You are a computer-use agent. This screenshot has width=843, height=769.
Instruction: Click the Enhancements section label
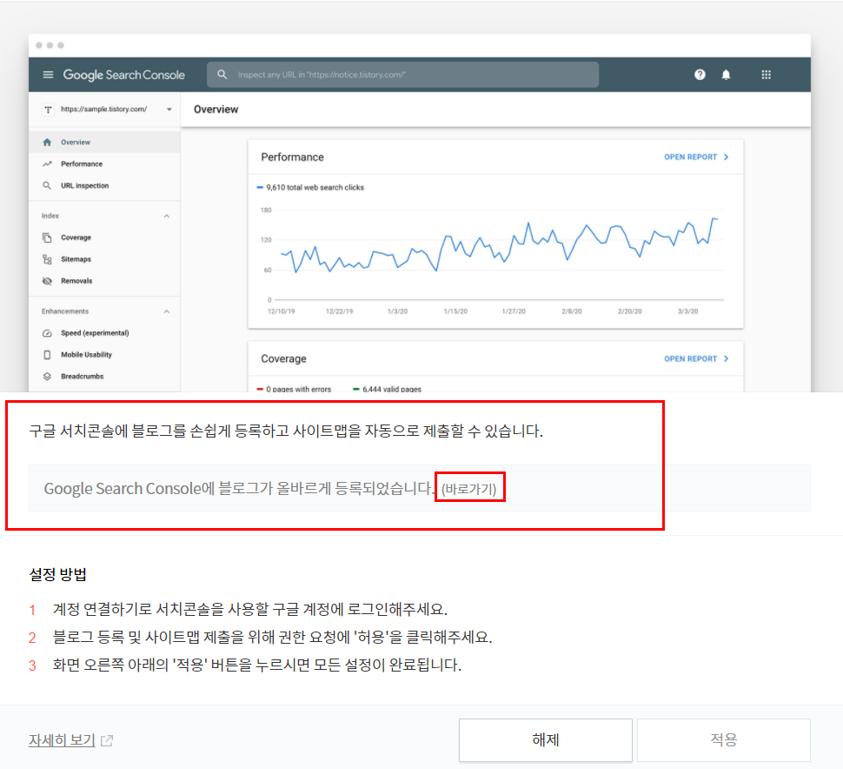[x=65, y=311]
